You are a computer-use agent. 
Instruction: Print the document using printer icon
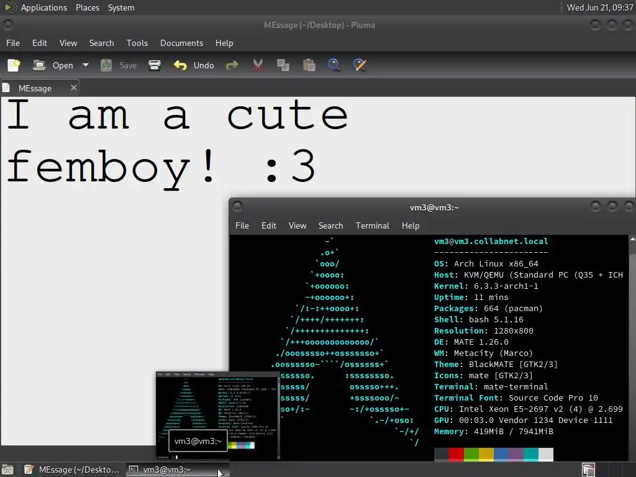[155, 65]
